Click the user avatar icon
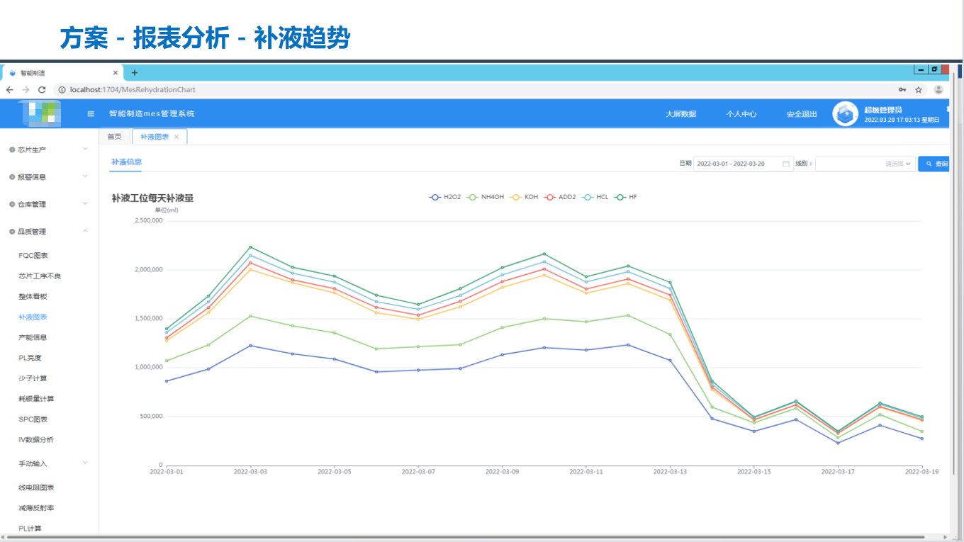 click(845, 114)
